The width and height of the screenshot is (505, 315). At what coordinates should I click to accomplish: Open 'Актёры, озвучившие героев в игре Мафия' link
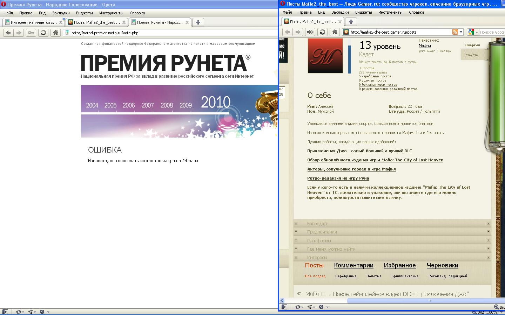(x=351, y=169)
